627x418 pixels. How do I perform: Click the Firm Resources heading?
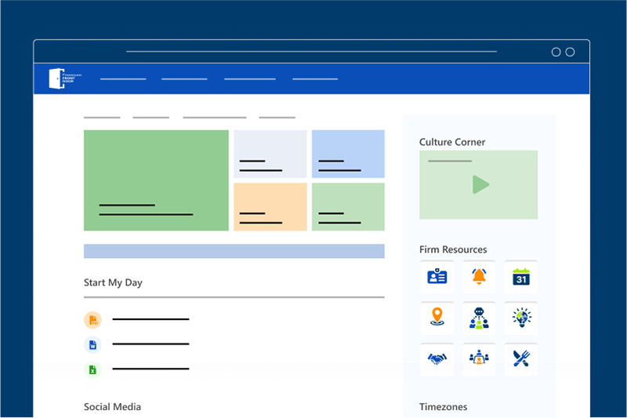453,249
